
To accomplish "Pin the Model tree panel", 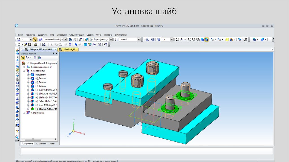I will click(53, 53).
